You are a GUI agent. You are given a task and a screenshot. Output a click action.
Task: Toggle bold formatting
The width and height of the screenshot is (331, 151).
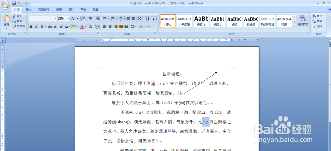pos(31,27)
